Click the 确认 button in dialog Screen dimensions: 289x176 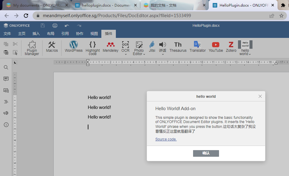tap(206, 153)
